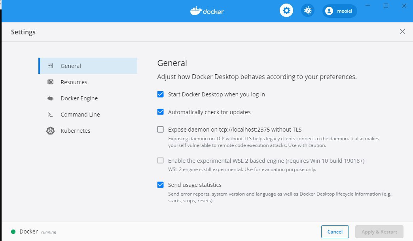413x241 pixels.
Task: Click the General section heading
Action: [172, 63]
